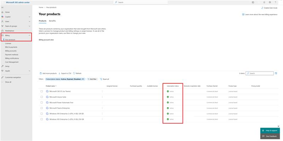Open more actions for Microsoft Teams Enterprise
This screenshot has height=141, width=283.
[x=102, y=108]
